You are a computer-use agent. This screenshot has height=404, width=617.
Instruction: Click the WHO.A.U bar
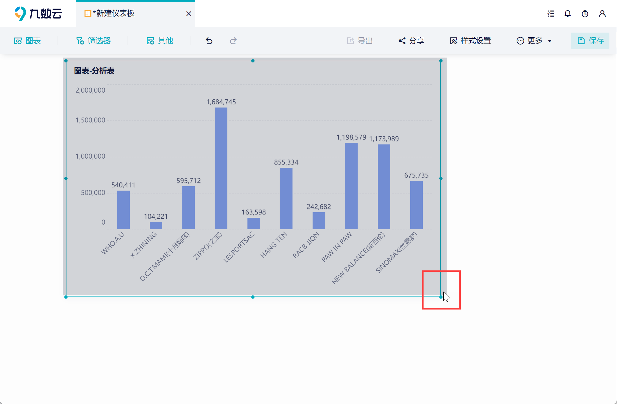(123, 210)
